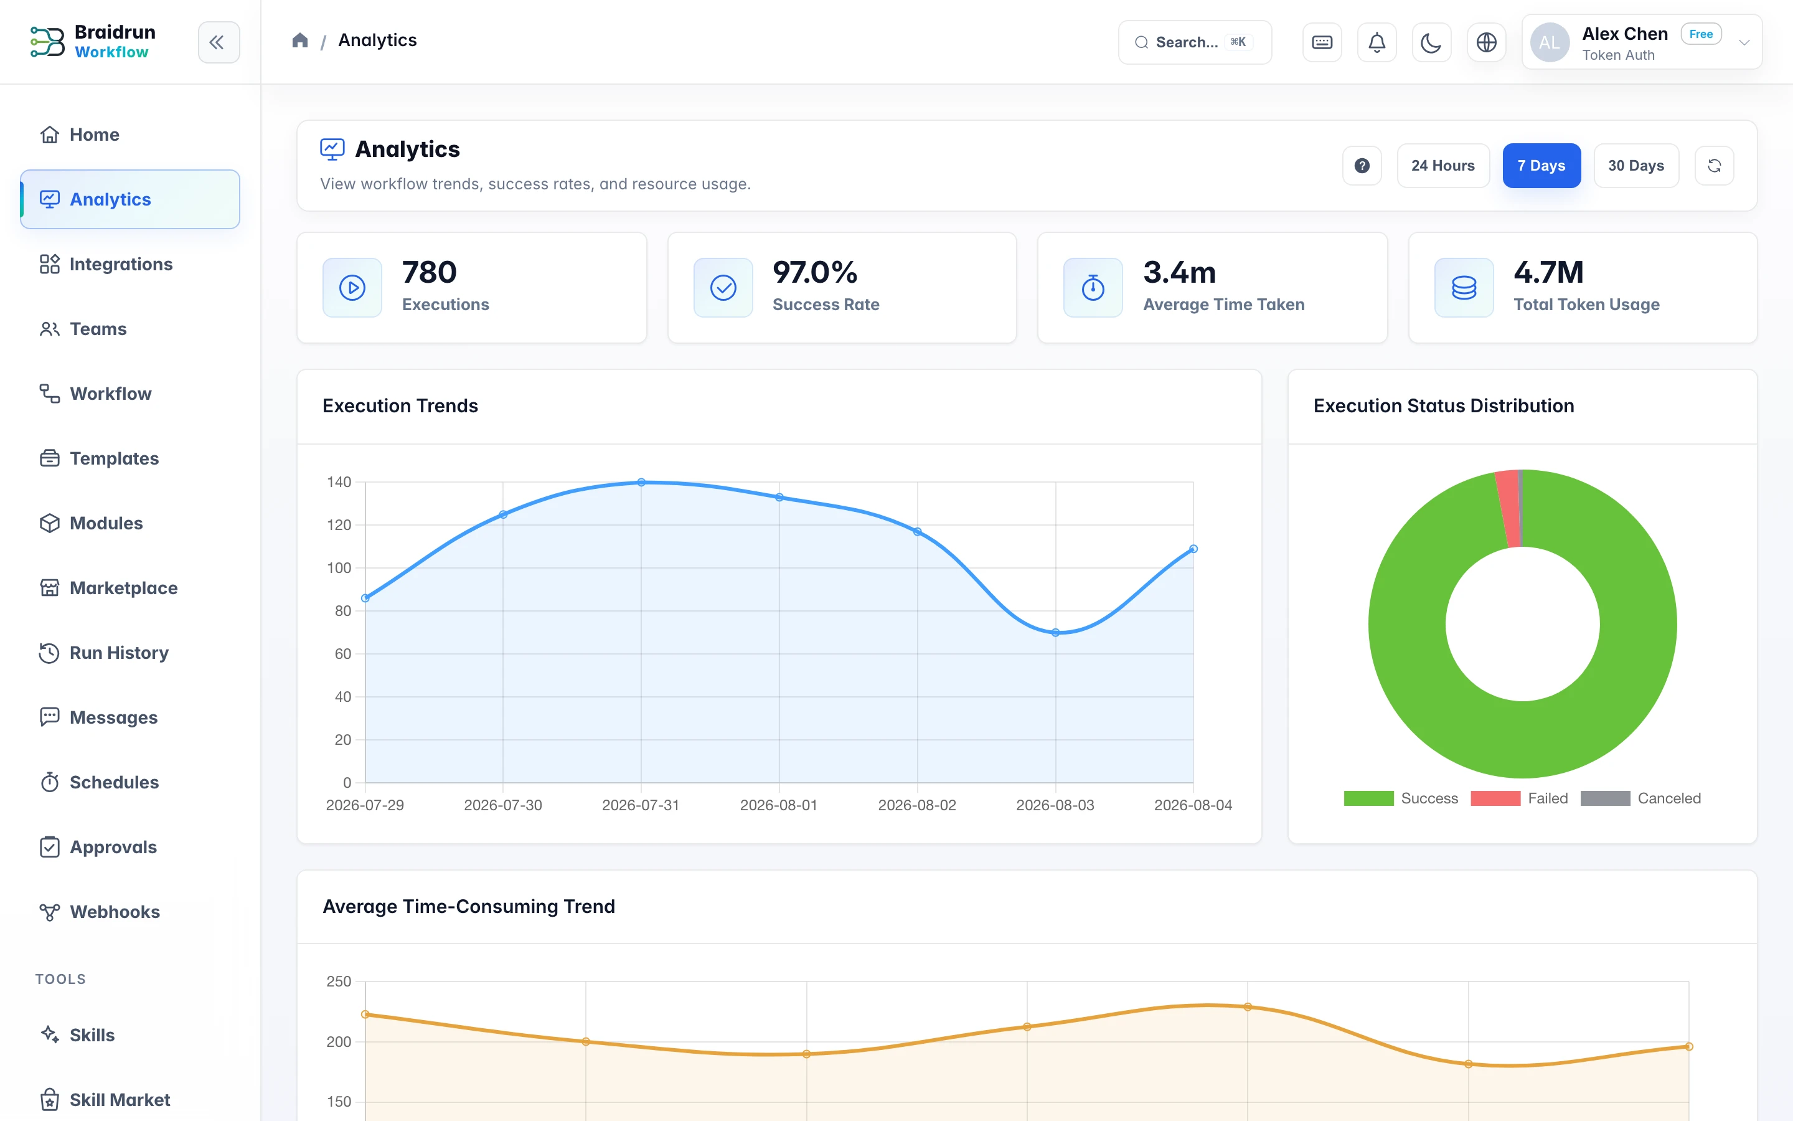Focus the Search field
This screenshot has height=1121, width=1793.
[x=1194, y=42]
